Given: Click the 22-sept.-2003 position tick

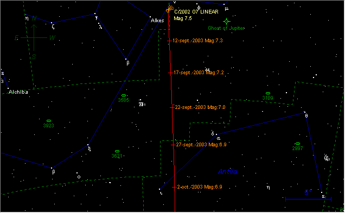Looking at the screenshot, I should [x=172, y=107].
